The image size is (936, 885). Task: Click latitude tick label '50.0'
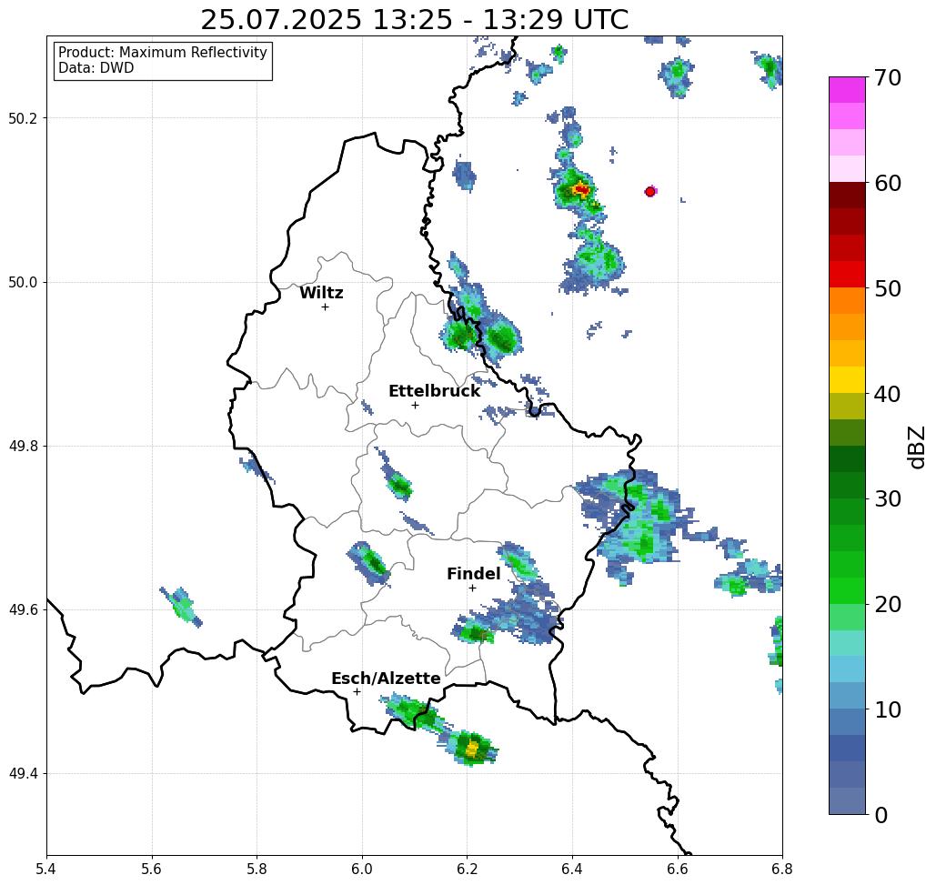point(23,282)
